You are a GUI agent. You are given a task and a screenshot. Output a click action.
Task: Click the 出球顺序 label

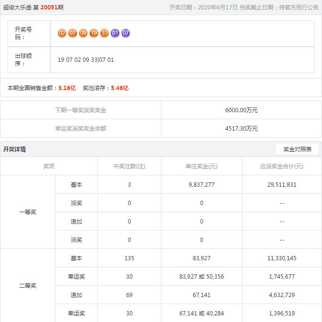pos(23,59)
